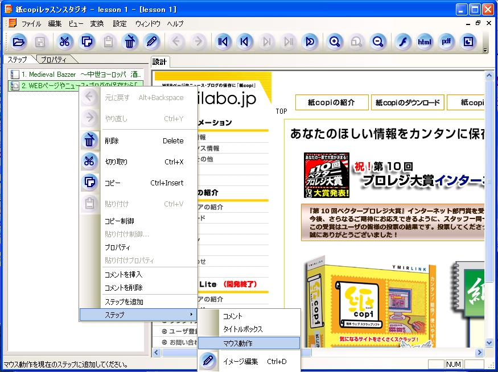Screen dimensions: 498x372
Task: Click the vertical scrollbar up arrow
Action: 489,76
